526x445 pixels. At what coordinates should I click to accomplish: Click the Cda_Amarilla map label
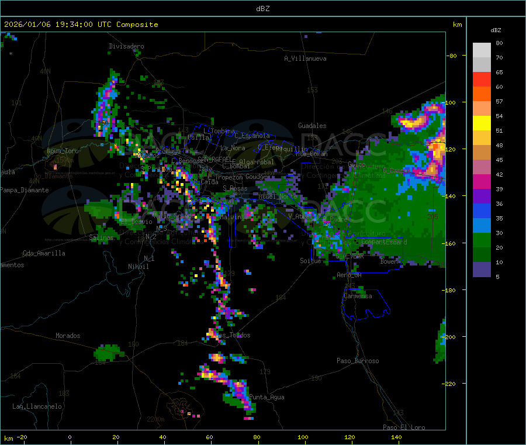click(x=44, y=253)
